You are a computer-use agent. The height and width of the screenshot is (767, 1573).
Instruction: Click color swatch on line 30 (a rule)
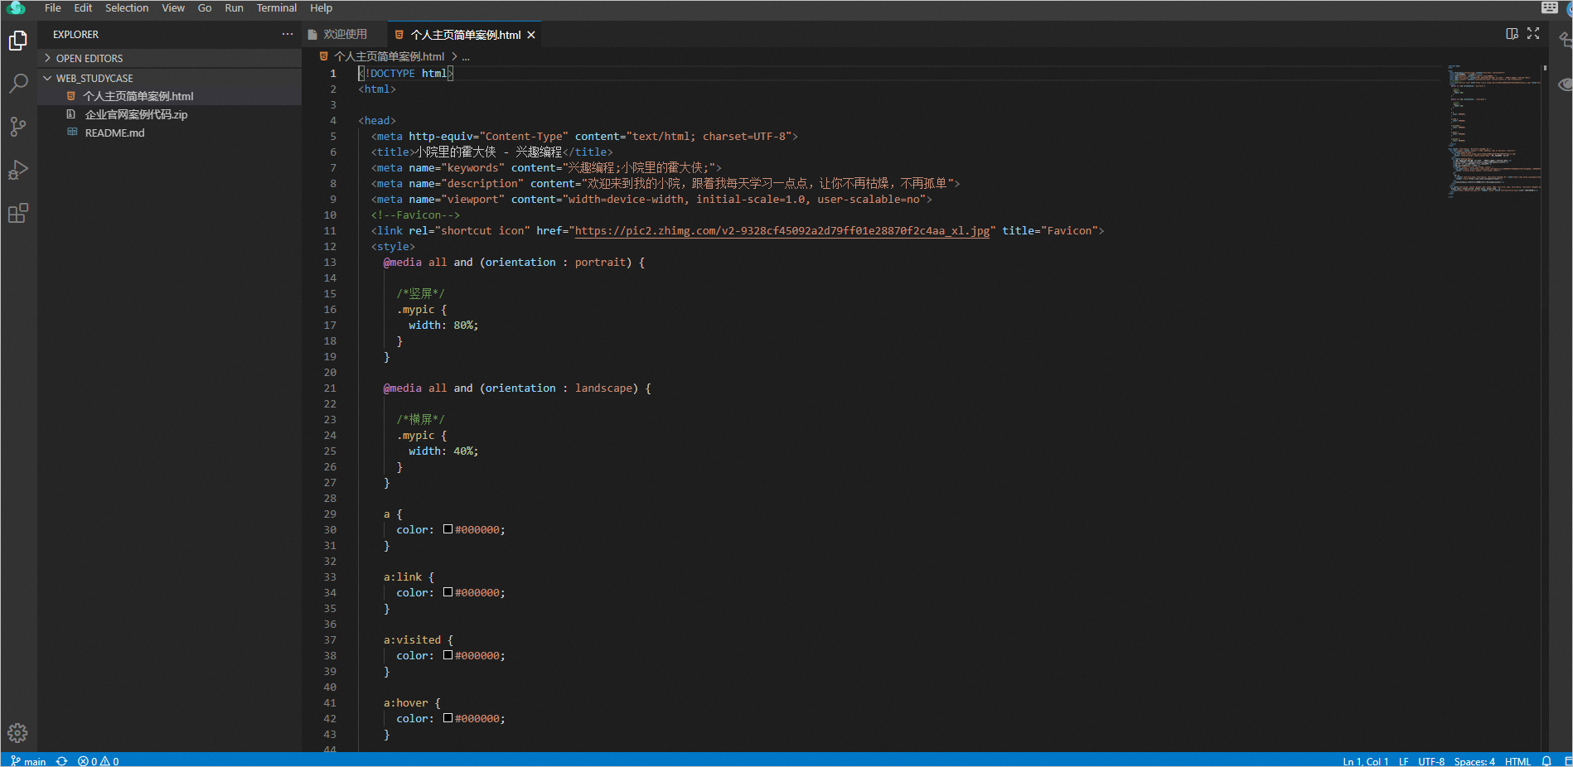click(448, 529)
